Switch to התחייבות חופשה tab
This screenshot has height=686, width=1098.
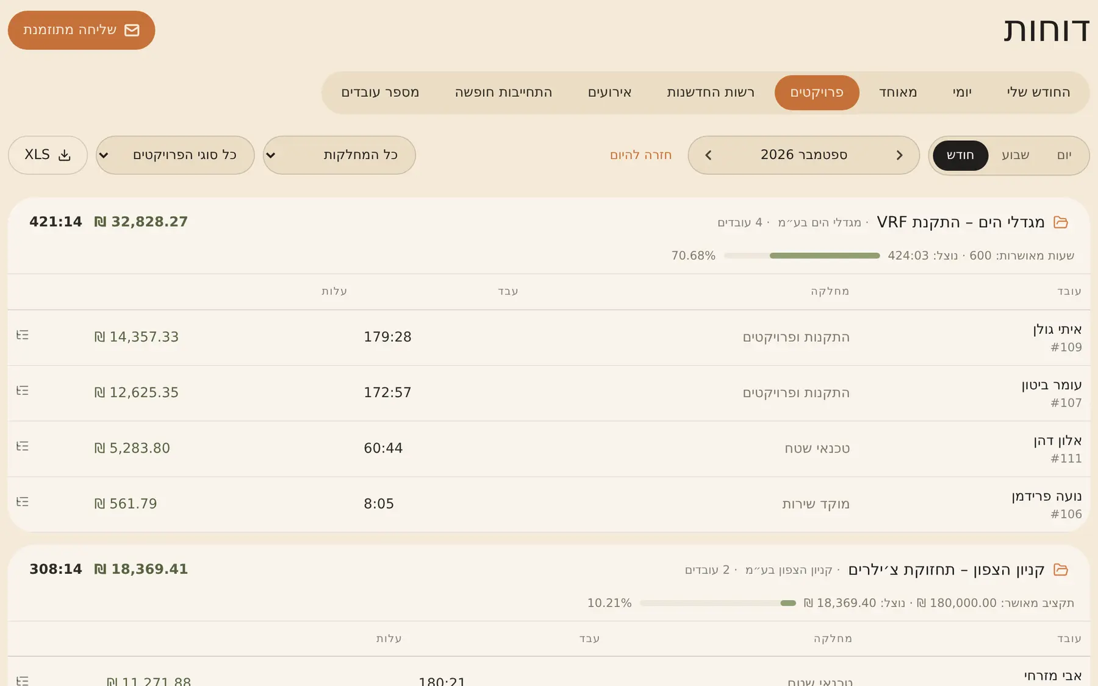[x=503, y=93]
